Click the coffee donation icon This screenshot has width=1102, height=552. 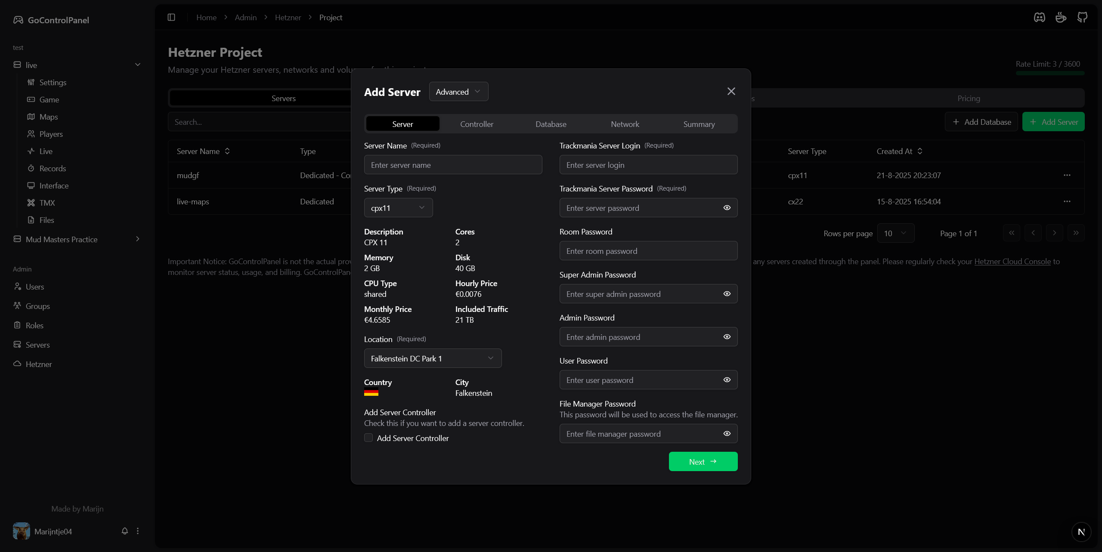click(x=1061, y=17)
